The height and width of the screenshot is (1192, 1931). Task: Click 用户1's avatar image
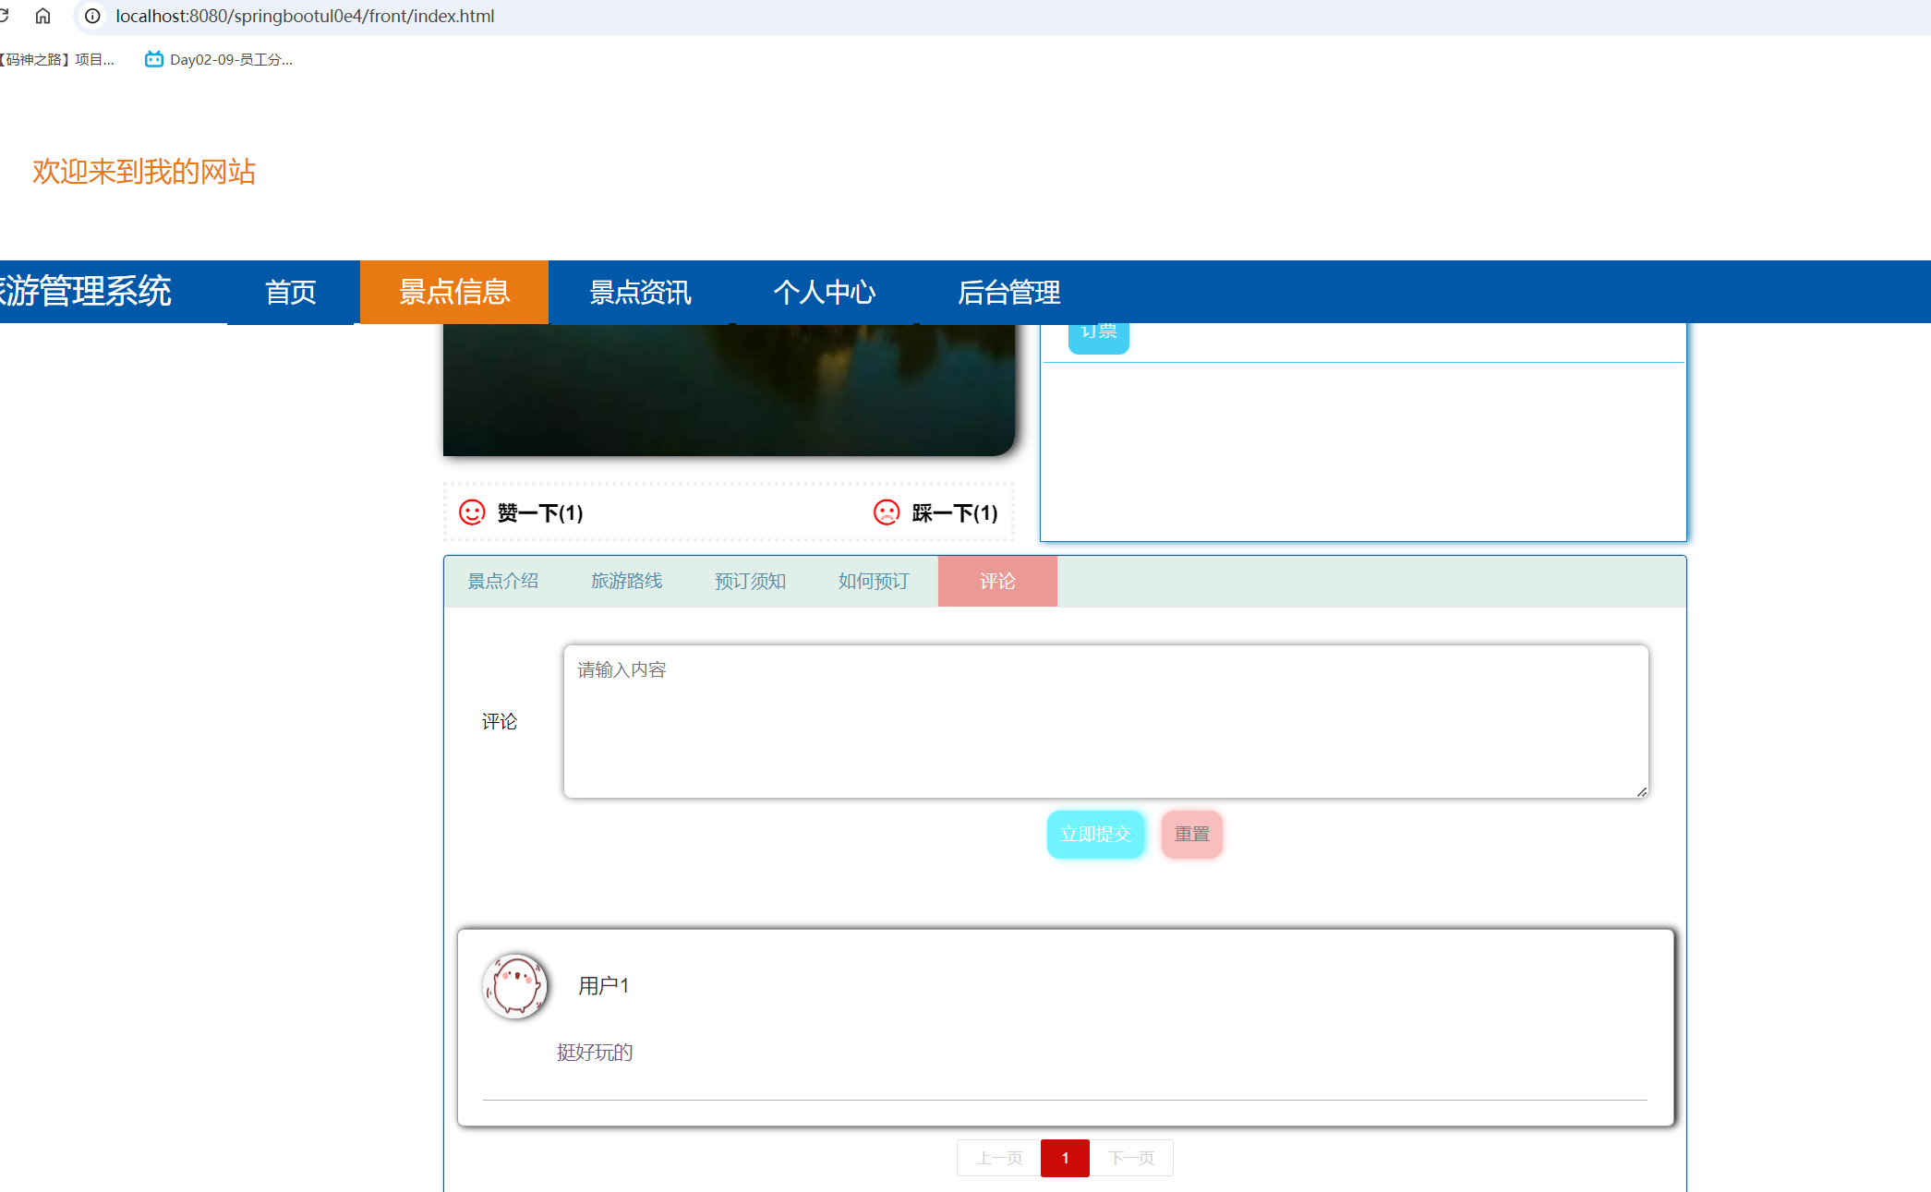[515, 986]
